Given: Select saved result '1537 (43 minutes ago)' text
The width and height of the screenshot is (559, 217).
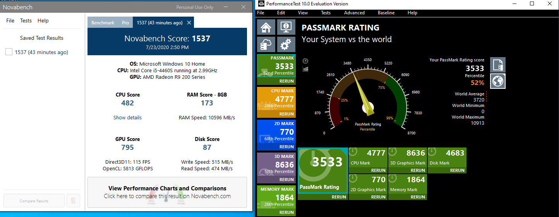Looking at the screenshot, I should 41,52.
